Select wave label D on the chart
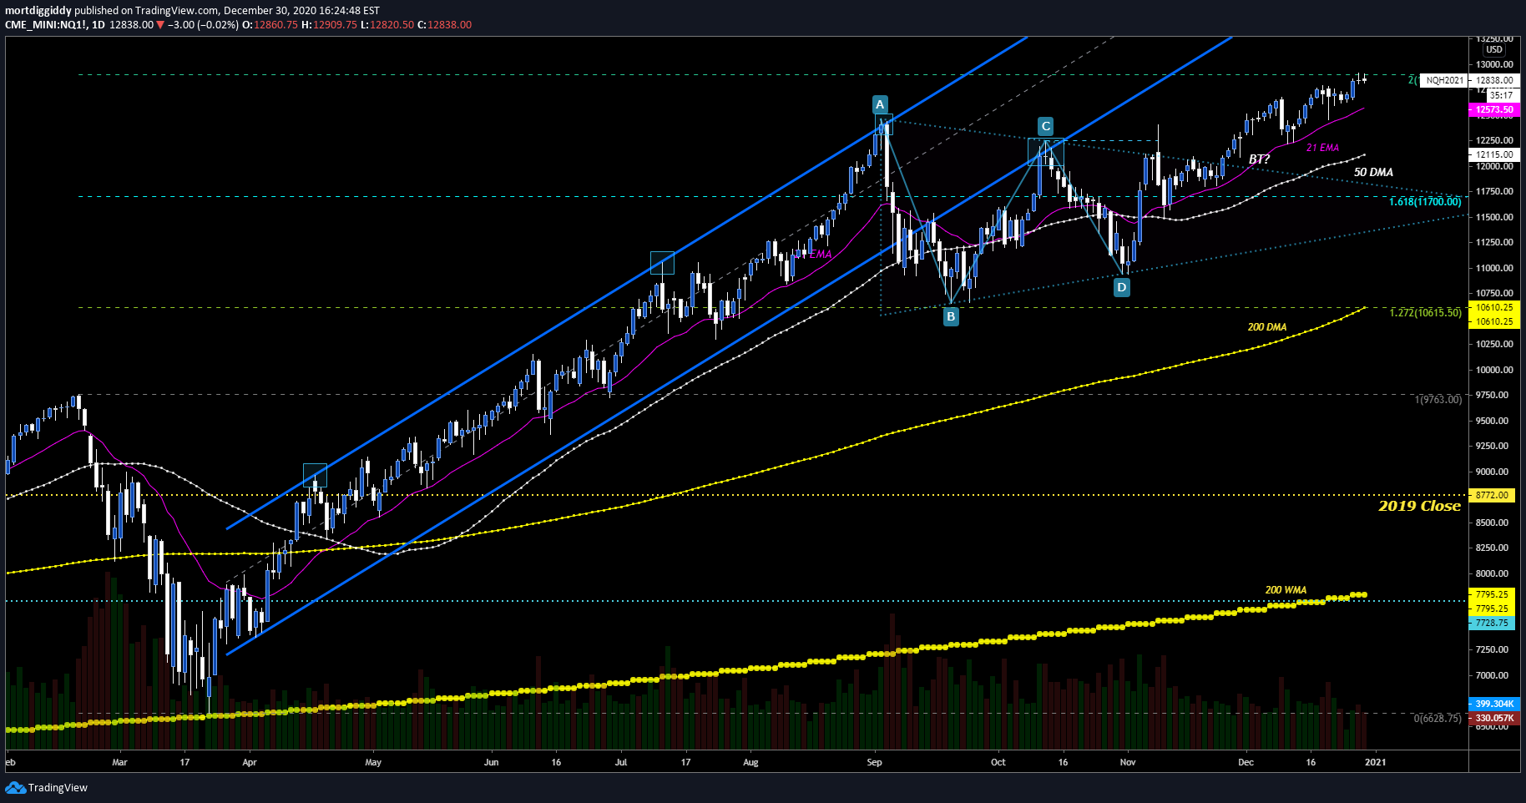1526x803 pixels. 1122,287
